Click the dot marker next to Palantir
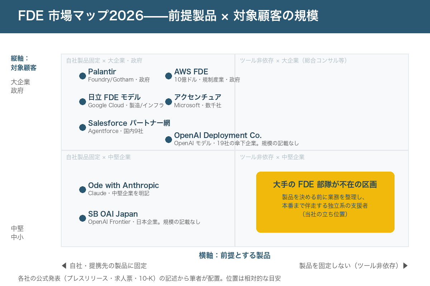This screenshot has height=286, width=430. pyautogui.click(x=82, y=76)
